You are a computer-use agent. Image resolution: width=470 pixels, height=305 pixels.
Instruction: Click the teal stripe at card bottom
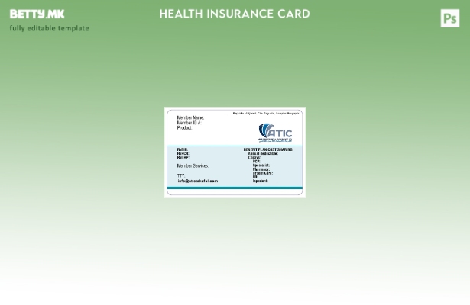235,188
